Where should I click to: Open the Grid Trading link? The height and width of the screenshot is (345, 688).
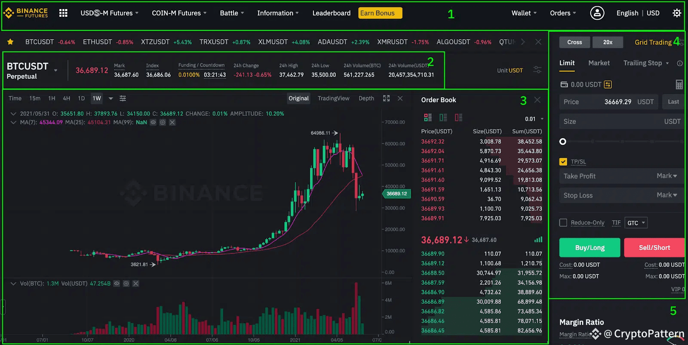653,42
